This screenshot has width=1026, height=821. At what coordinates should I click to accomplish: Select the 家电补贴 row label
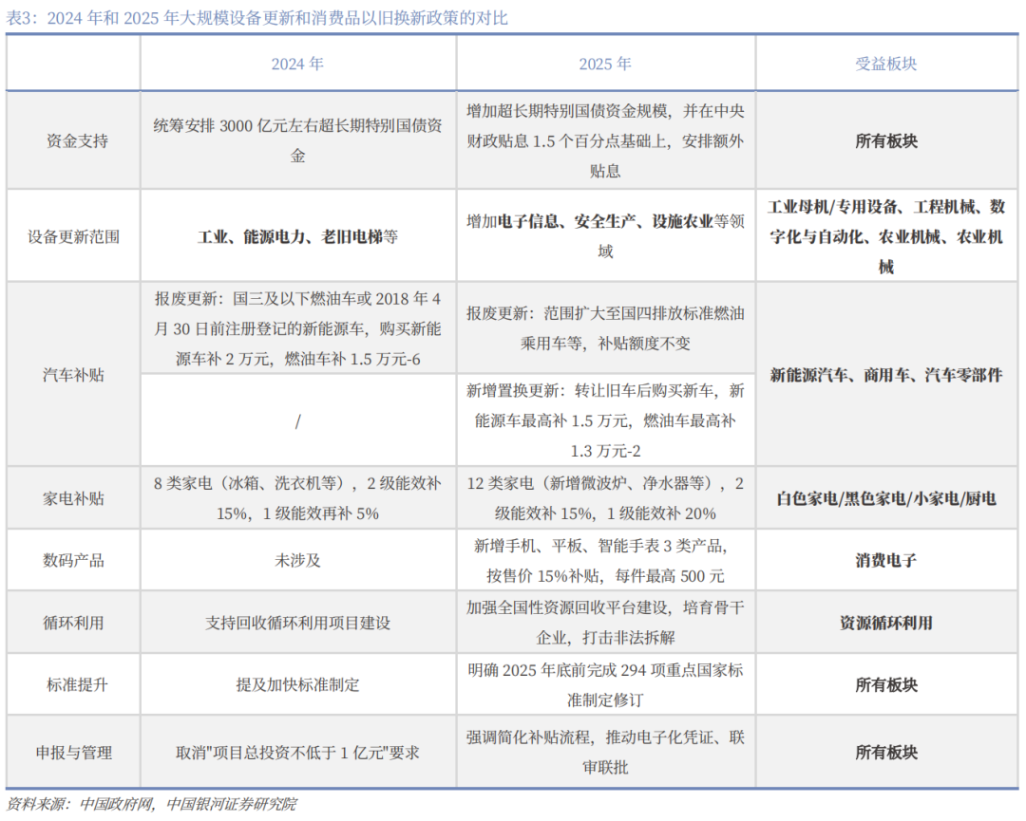[74, 498]
